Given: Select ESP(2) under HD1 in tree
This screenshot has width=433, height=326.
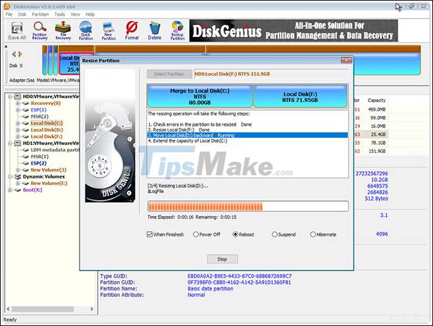Looking at the screenshot, I should (x=39, y=163).
